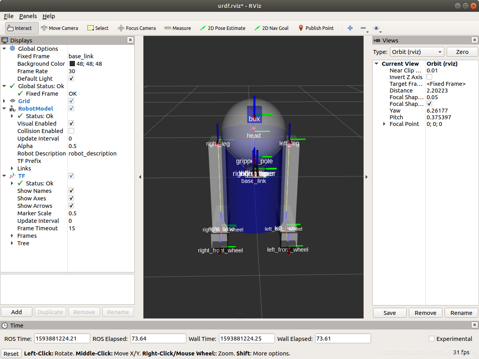Click the Displays panel monitor icon

coord(5,40)
